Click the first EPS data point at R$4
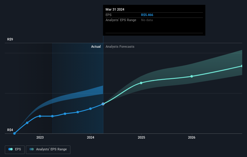Screen dimensions: 247x157 [14, 133]
